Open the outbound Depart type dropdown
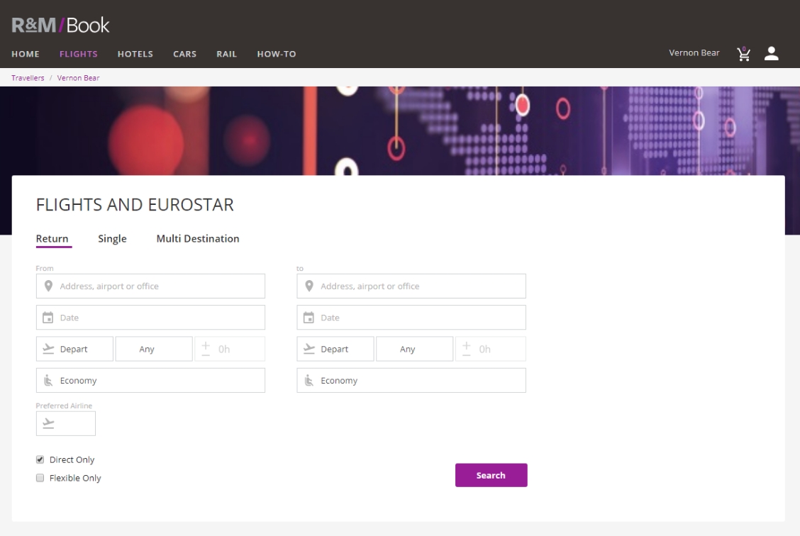 74,349
